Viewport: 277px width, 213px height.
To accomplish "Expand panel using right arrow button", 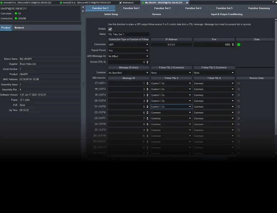I will point(83,11).
